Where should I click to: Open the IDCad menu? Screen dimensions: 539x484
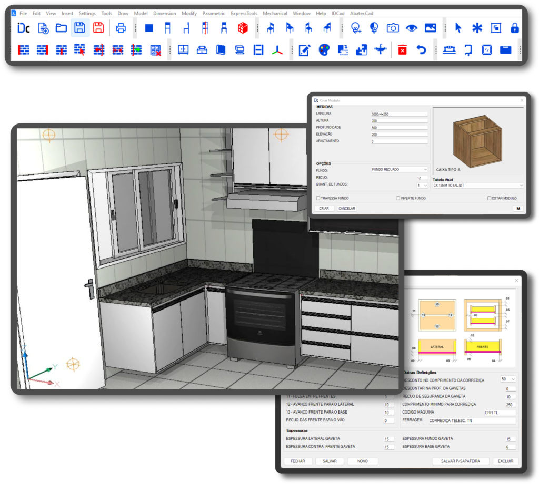tap(337, 13)
